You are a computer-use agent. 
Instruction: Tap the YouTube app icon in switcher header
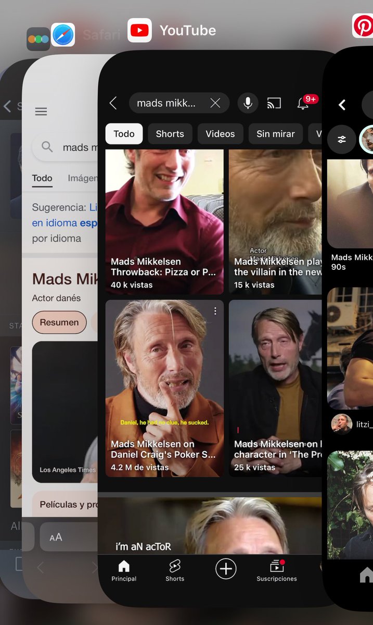point(139,30)
